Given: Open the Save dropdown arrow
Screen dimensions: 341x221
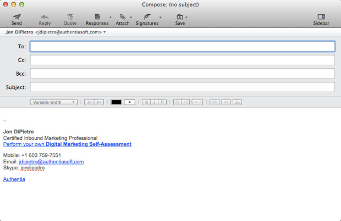Looking at the screenshot, I should [186, 17].
